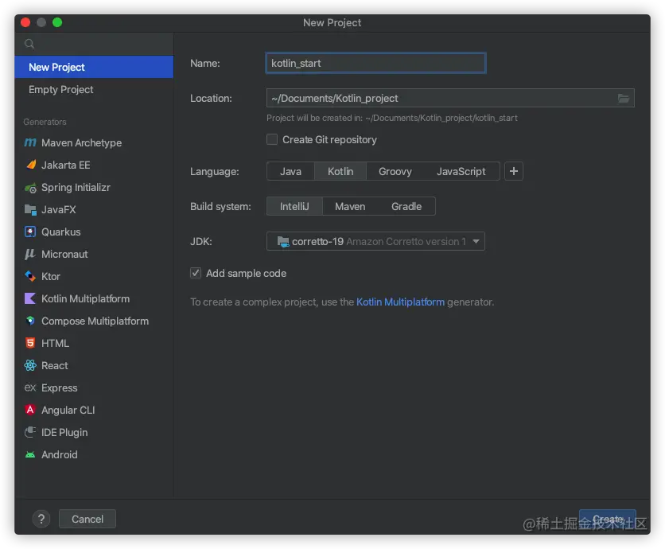Click the search magnifier icon
This screenshot has width=665, height=549.
pos(29,44)
